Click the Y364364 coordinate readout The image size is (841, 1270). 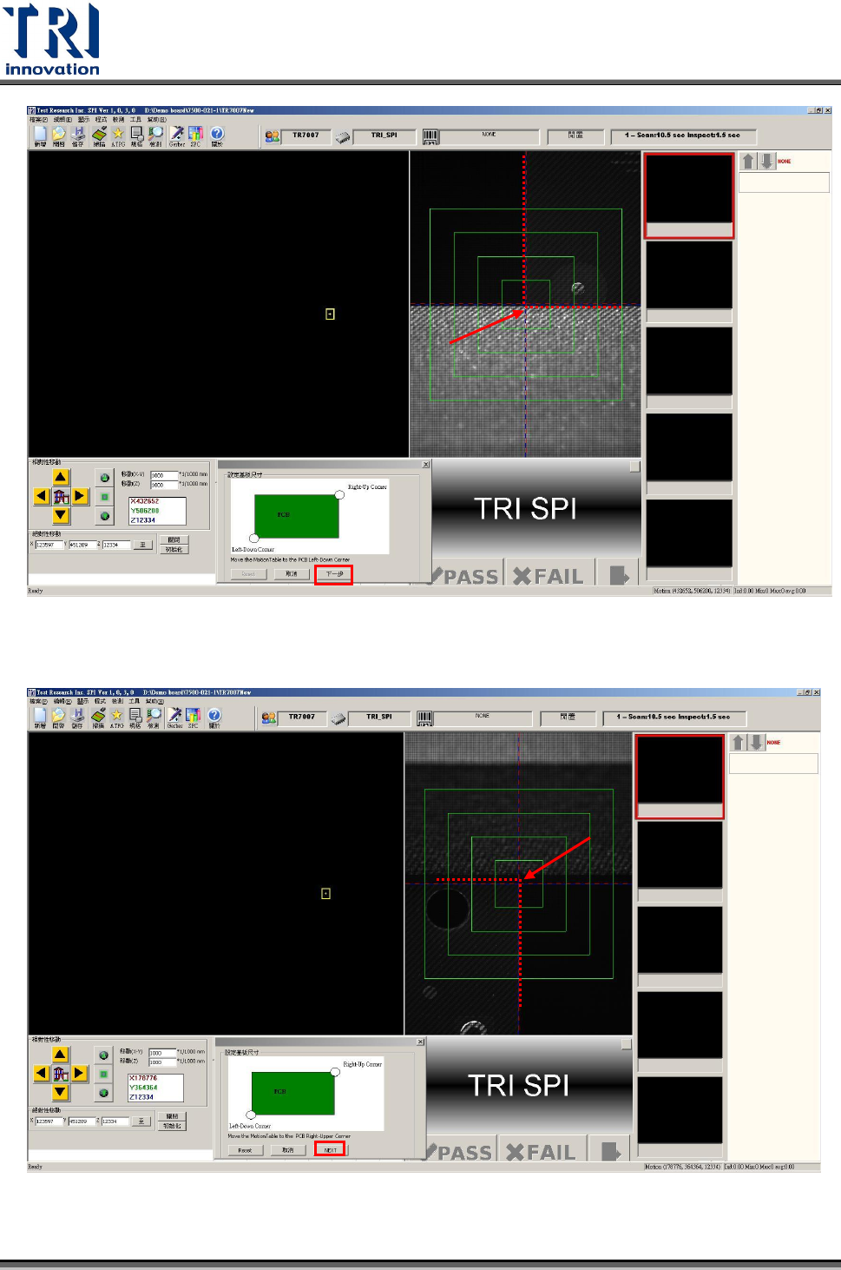coord(143,1088)
